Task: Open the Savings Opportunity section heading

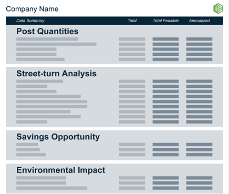Action: point(58,137)
